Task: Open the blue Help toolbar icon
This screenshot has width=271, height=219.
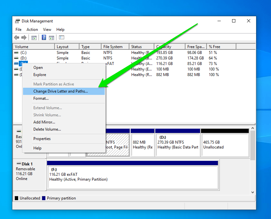Action: click(44, 38)
